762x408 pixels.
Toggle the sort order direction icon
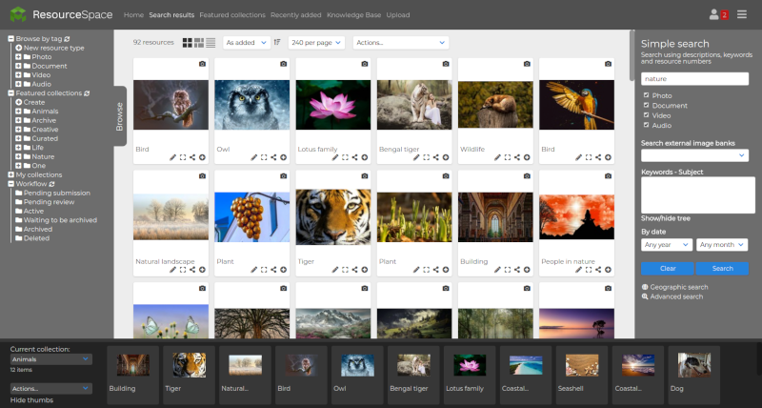point(277,43)
